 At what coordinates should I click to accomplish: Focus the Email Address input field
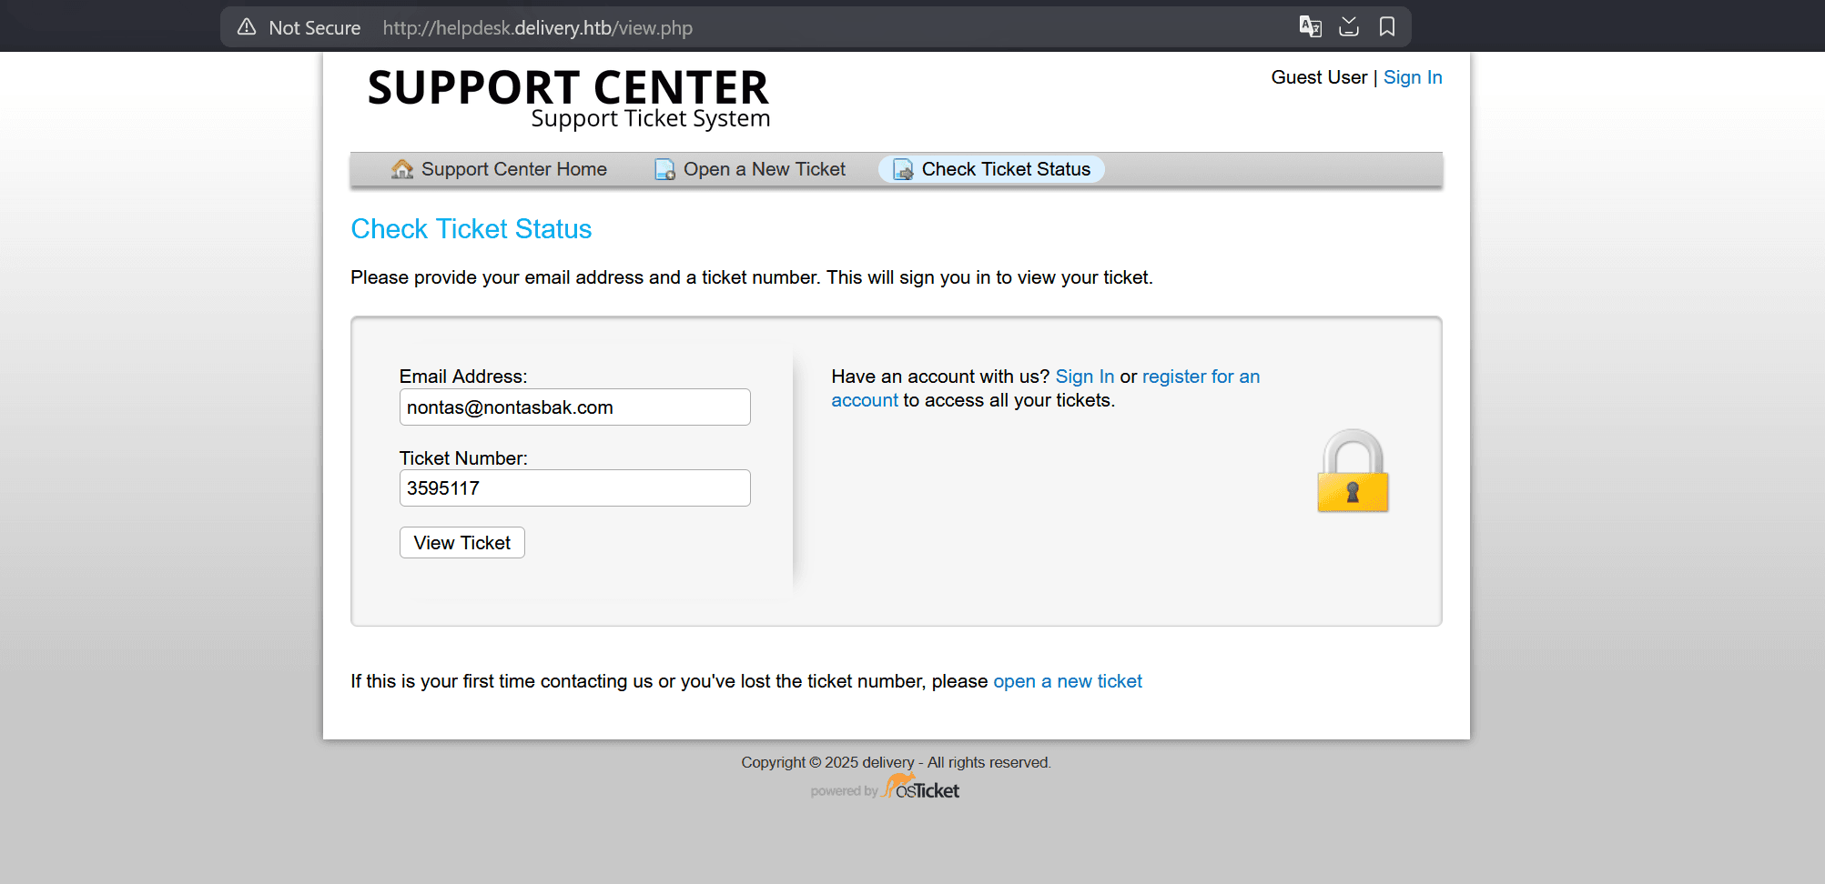click(574, 407)
